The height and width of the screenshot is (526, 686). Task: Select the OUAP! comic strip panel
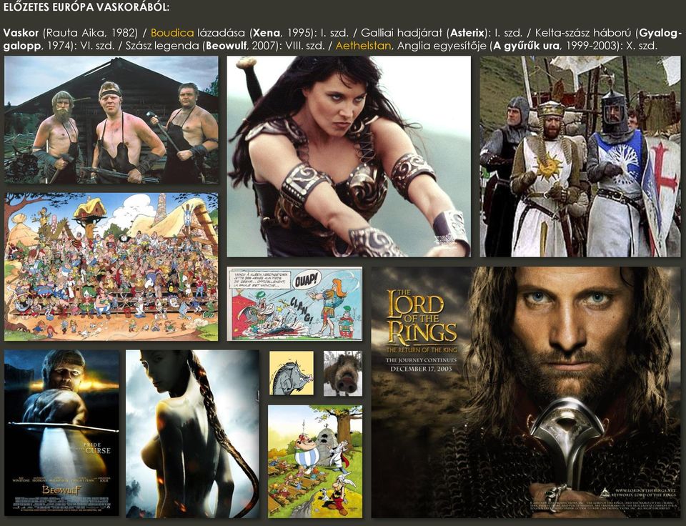[x=294, y=304]
